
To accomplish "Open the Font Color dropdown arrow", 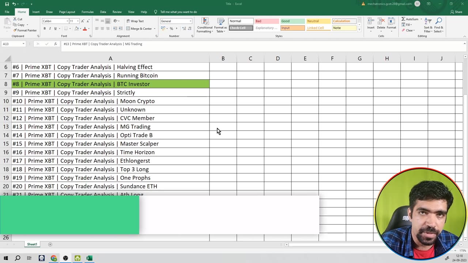I will 89,28.
